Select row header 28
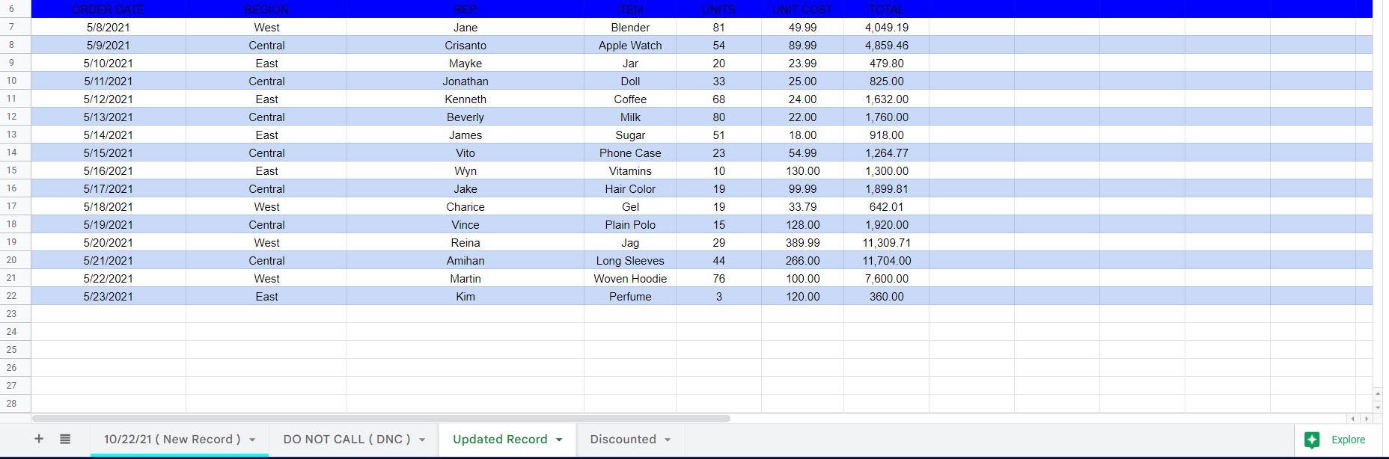 point(15,404)
